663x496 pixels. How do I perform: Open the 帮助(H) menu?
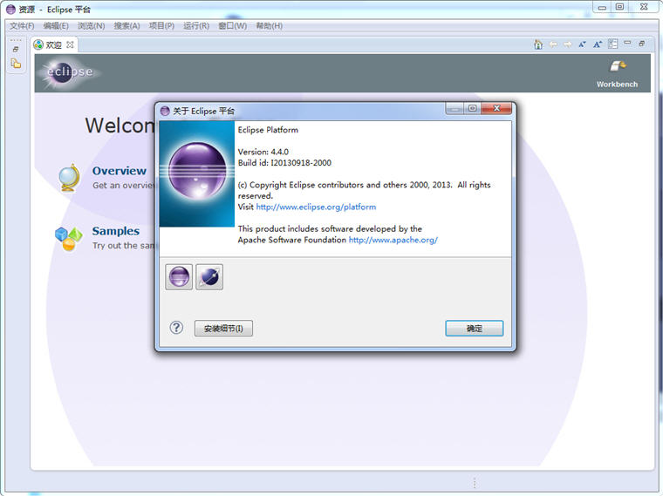269,26
